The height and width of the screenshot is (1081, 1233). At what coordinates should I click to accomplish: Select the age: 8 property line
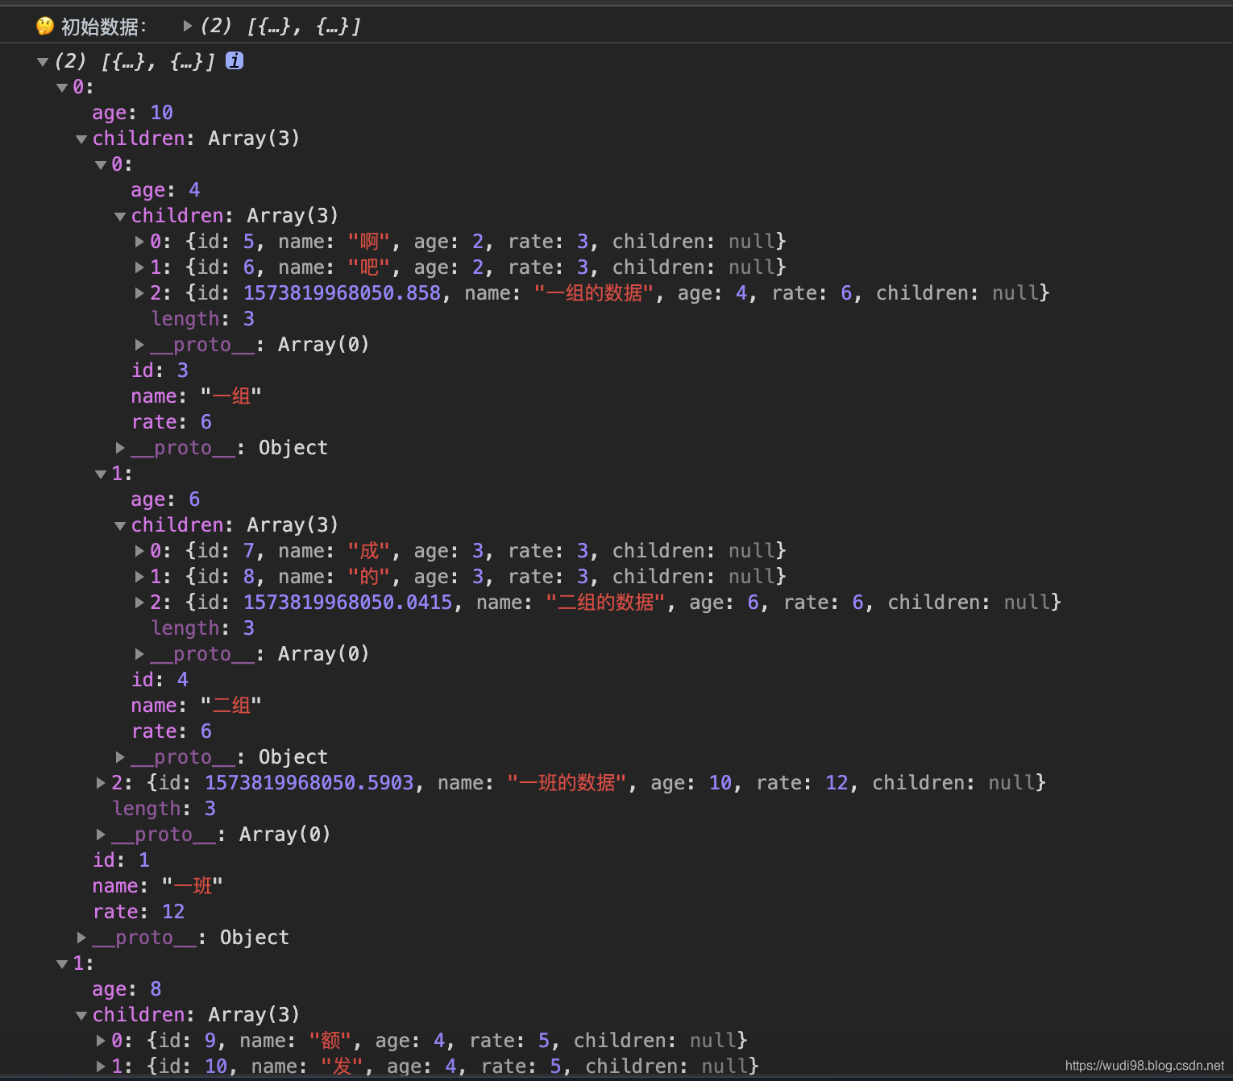pyautogui.click(x=127, y=989)
